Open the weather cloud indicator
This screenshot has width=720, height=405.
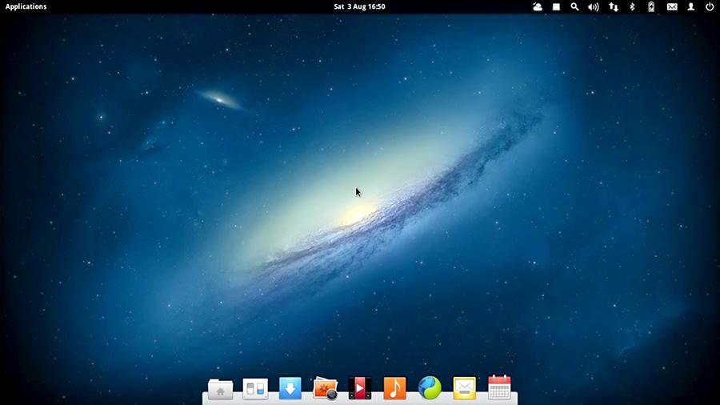(538, 6)
